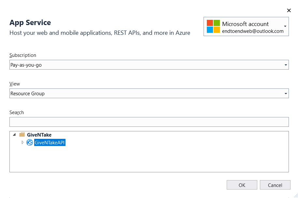Click the App Service heading

click(x=30, y=22)
